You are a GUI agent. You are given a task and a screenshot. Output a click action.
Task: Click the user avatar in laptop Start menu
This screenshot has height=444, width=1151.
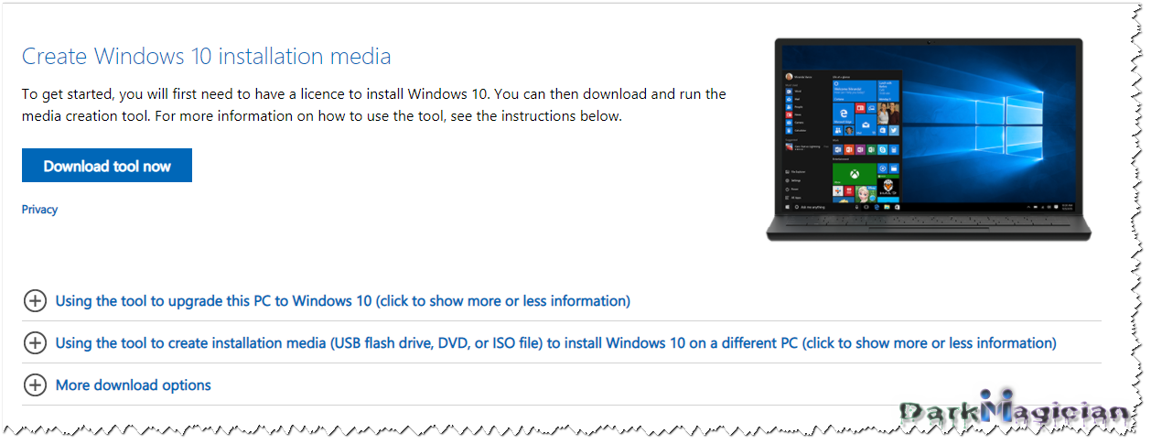tap(789, 77)
